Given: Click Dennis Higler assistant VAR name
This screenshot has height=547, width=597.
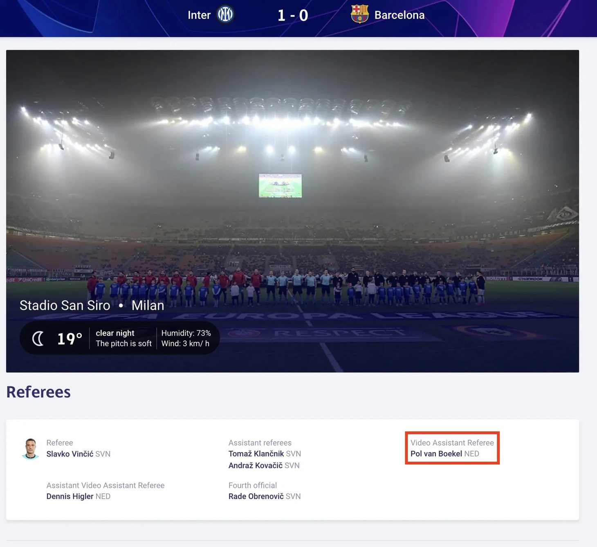Looking at the screenshot, I should [x=70, y=496].
